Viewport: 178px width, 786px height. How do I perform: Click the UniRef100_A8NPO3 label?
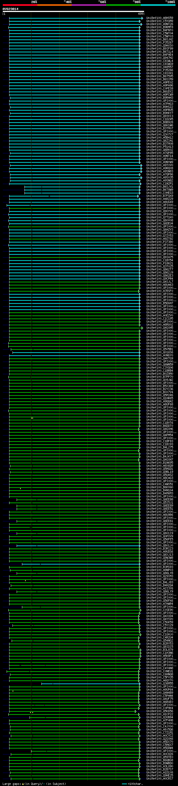coord(160,570)
